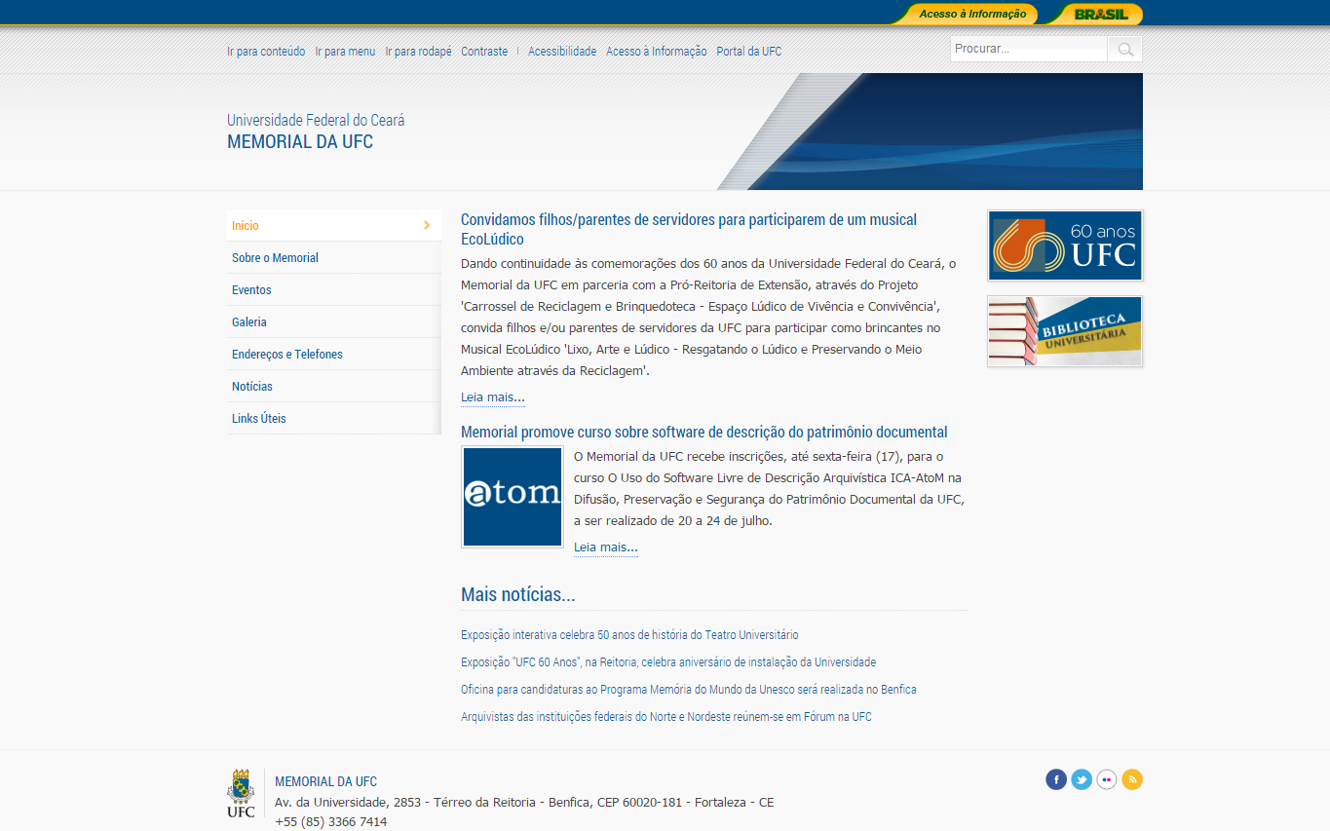Image resolution: width=1330 pixels, height=831 pixels.
Task: Click the AtoM course thumbnail image
Action: pyautogui.click(x=513, y=497)
